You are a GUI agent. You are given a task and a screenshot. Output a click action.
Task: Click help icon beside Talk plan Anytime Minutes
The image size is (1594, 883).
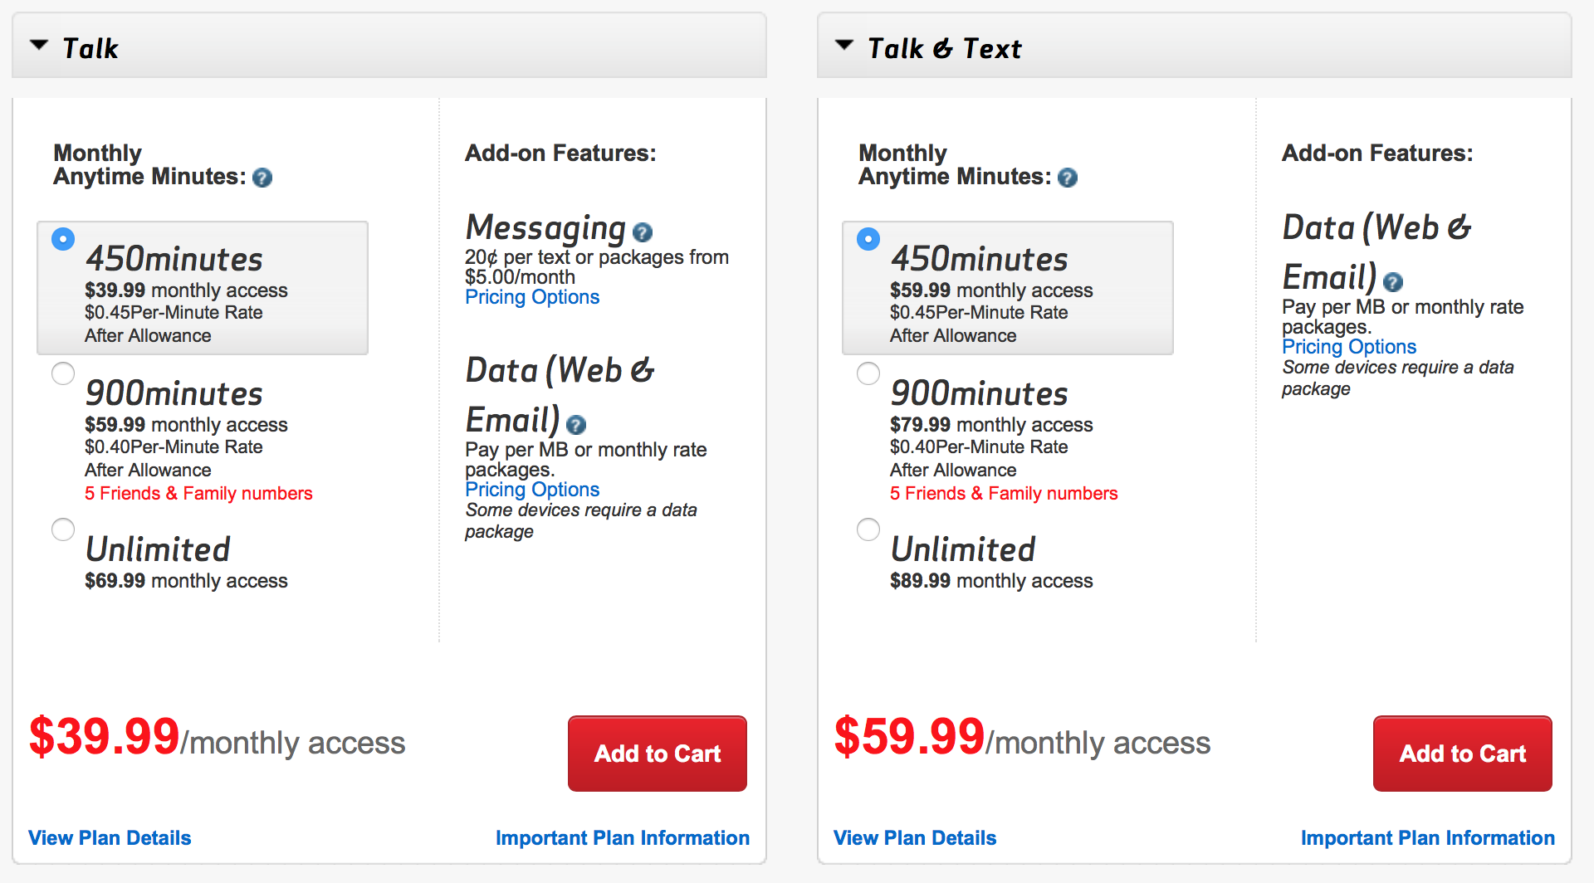(x=262, y=178)
